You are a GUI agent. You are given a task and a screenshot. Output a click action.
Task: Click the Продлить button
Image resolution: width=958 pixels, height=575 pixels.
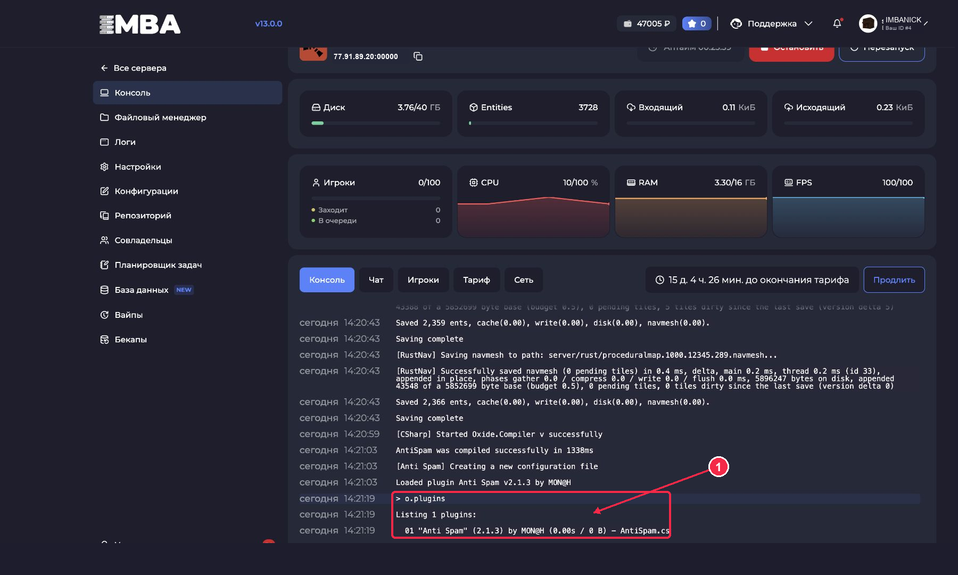pos(894,280)
